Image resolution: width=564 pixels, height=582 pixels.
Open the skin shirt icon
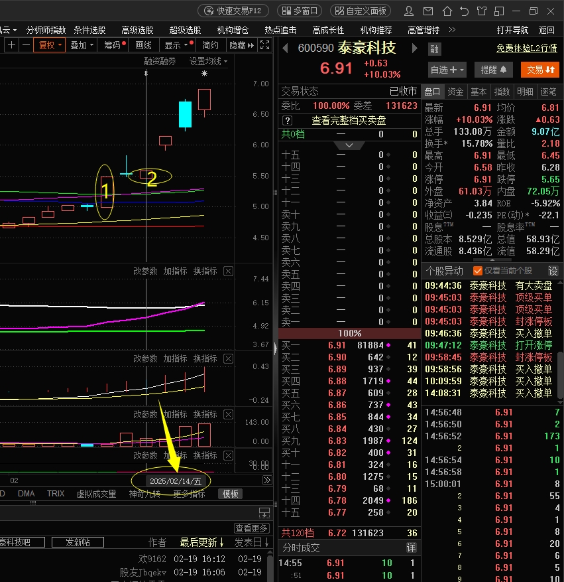pyautogui.click(x=481, y=11)
